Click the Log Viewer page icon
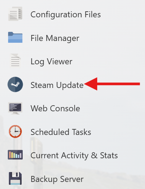The image size is (145, 189). [15, 61]
